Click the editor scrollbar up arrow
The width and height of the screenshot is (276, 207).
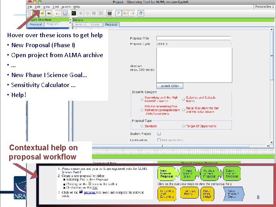272,30
